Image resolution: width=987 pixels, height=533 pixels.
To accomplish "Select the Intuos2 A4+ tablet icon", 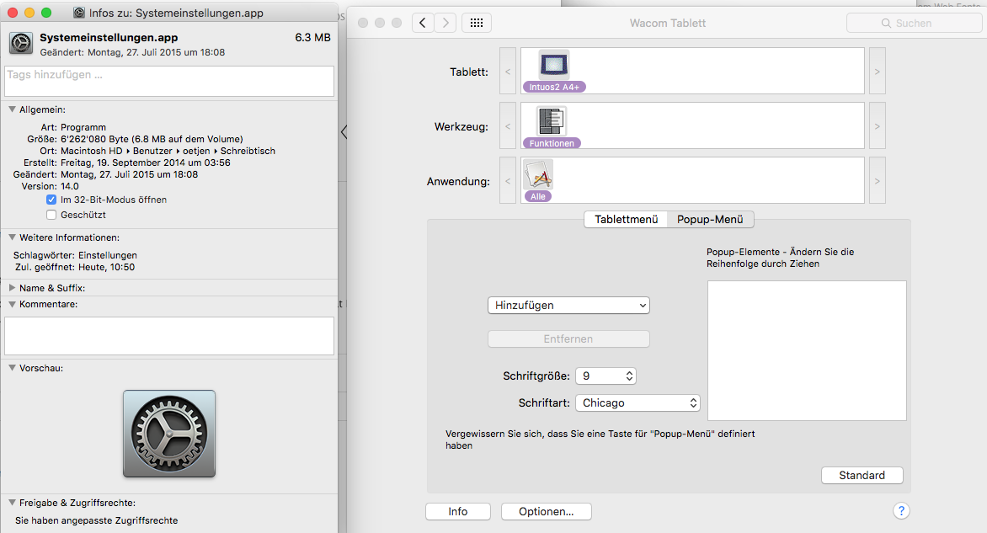I will (554, 66).
